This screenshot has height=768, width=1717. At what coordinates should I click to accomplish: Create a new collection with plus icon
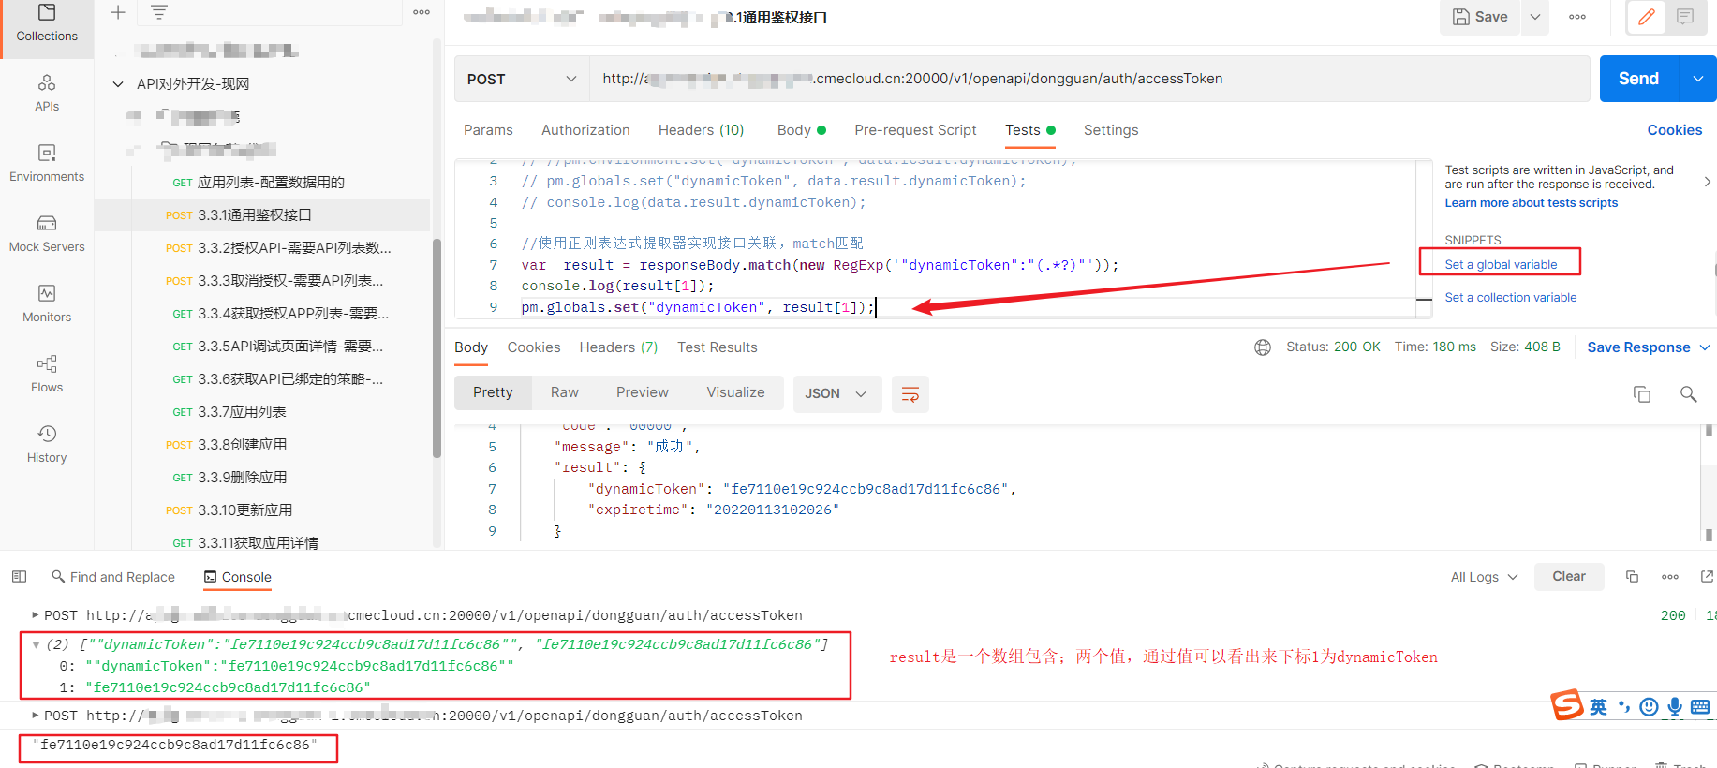pyautogui.click(x=118, y=12)
